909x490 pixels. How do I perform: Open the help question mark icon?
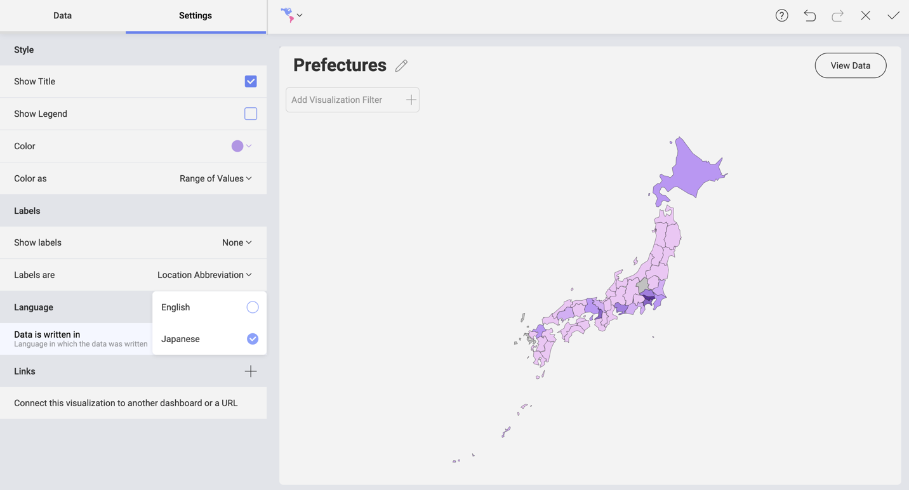tap(781, 16)
